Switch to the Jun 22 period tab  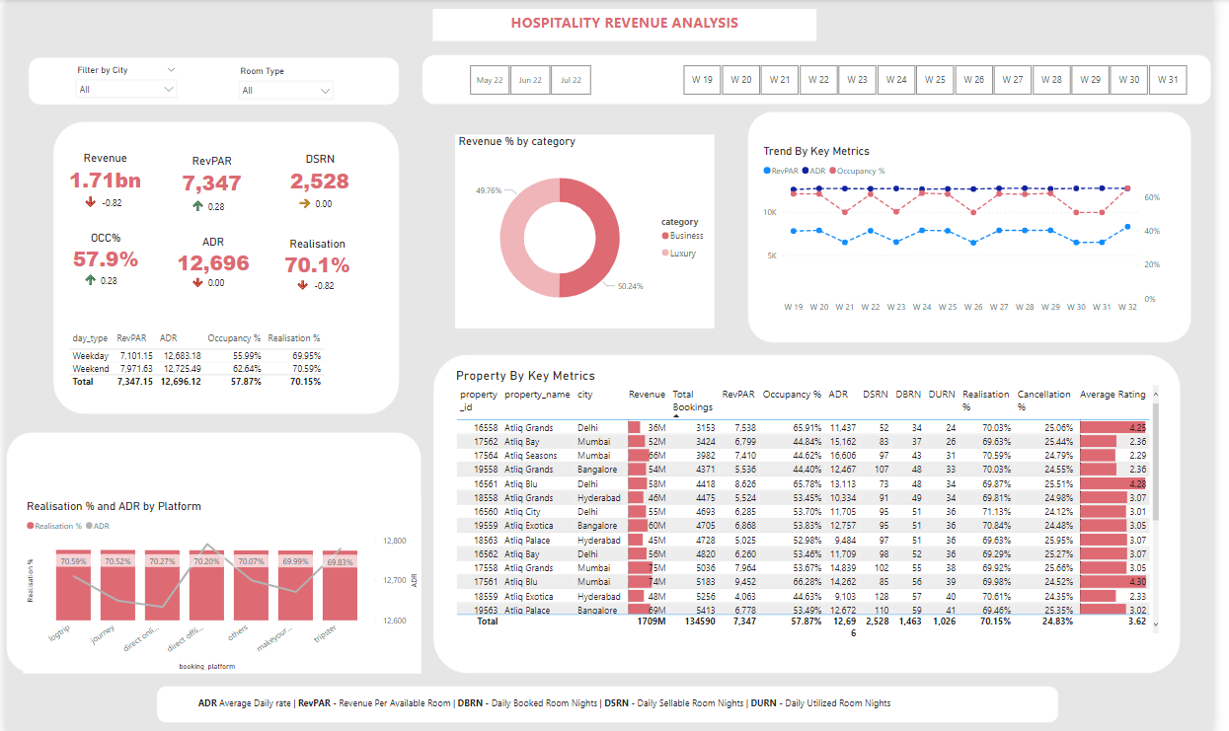(x=530, y=80)
